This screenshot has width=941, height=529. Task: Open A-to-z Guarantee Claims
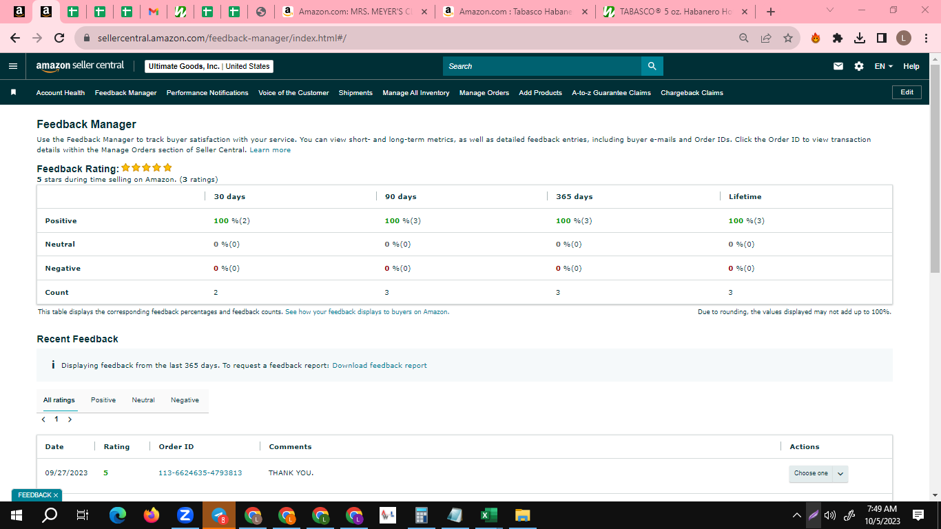tap(611, 92)
